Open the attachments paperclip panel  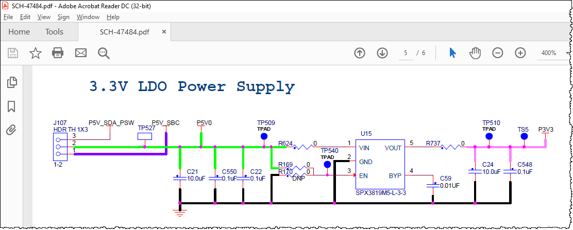tap(11, 130)
